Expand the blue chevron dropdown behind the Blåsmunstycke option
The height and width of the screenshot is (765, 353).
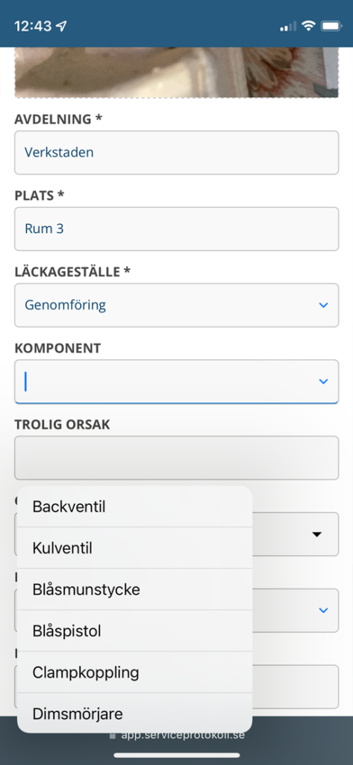pyautogui.click(x=322, y=610)
